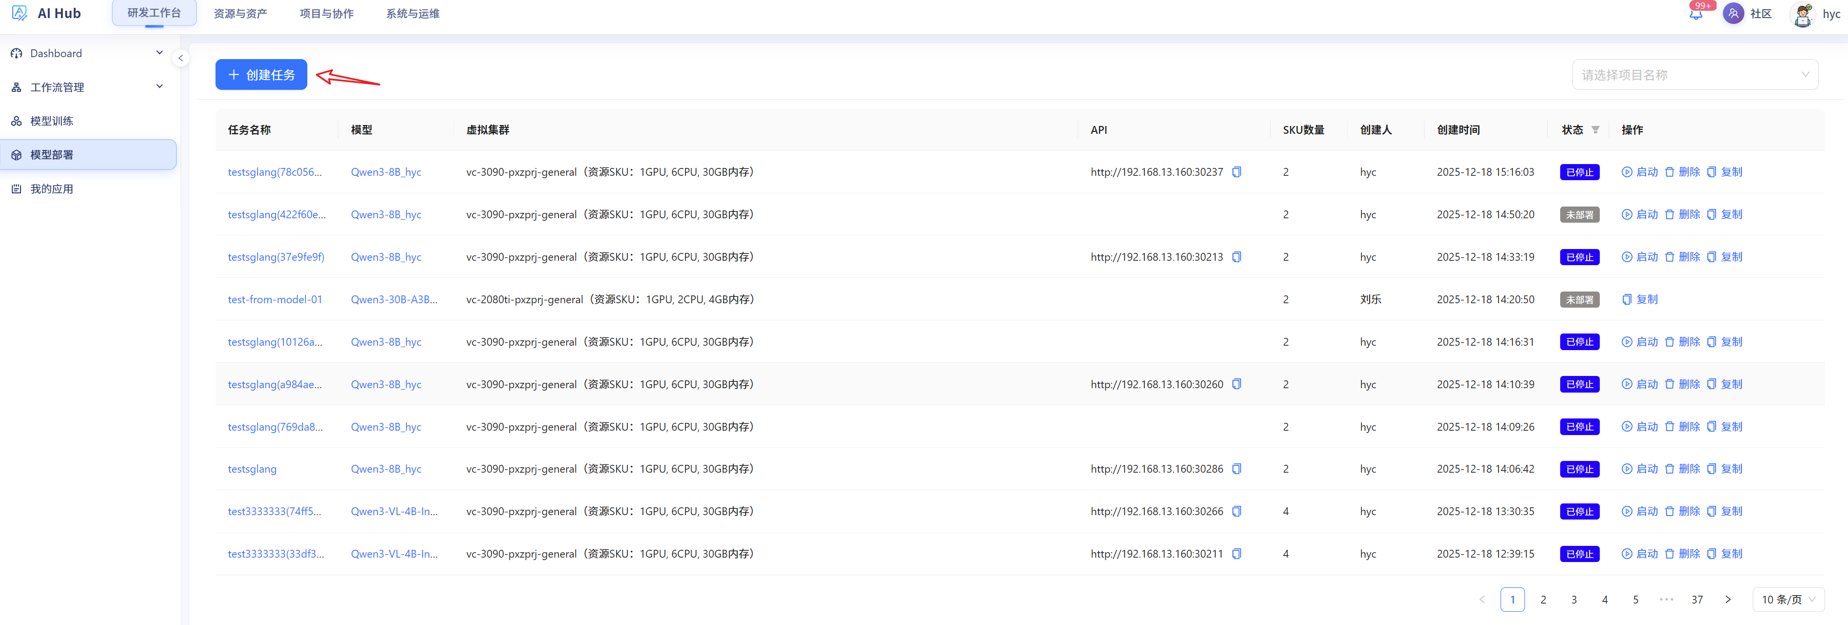Open the project name selection dropdown

(1695, 75)
